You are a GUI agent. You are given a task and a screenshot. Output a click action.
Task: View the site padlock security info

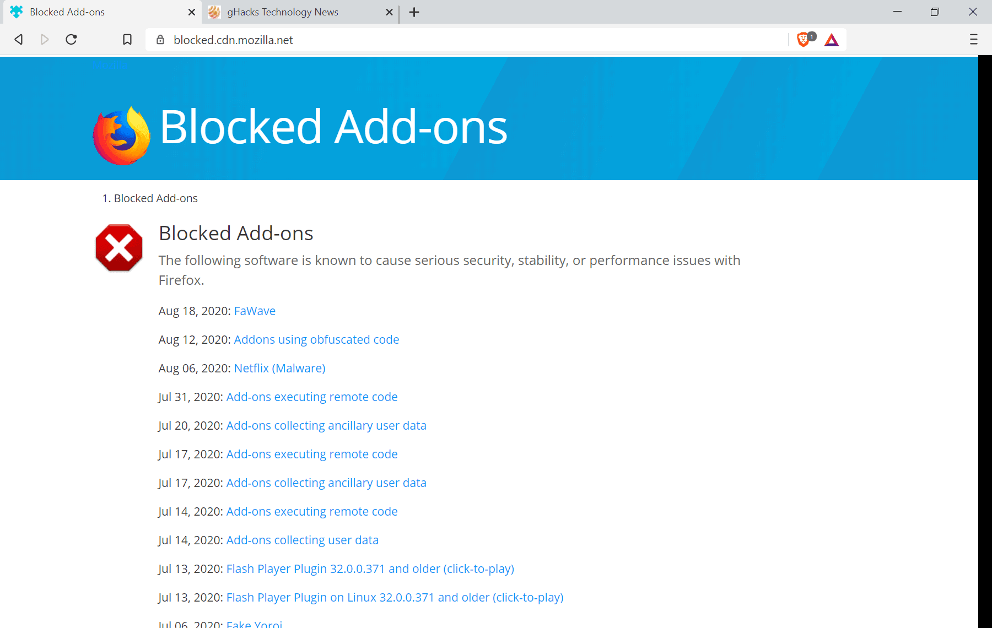point(160,40)
